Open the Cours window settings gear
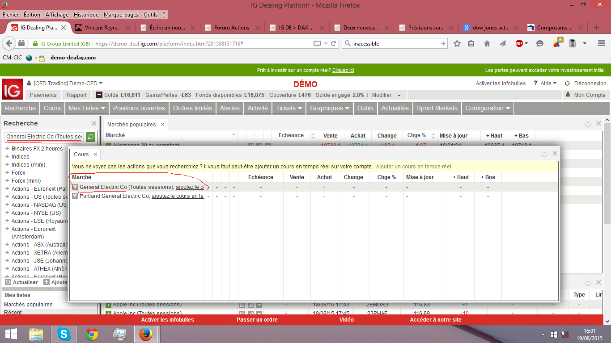 [x=544, y=154]
